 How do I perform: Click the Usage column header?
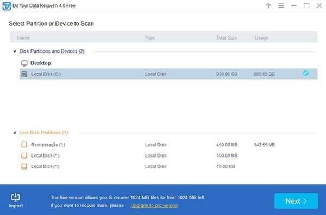261,38
